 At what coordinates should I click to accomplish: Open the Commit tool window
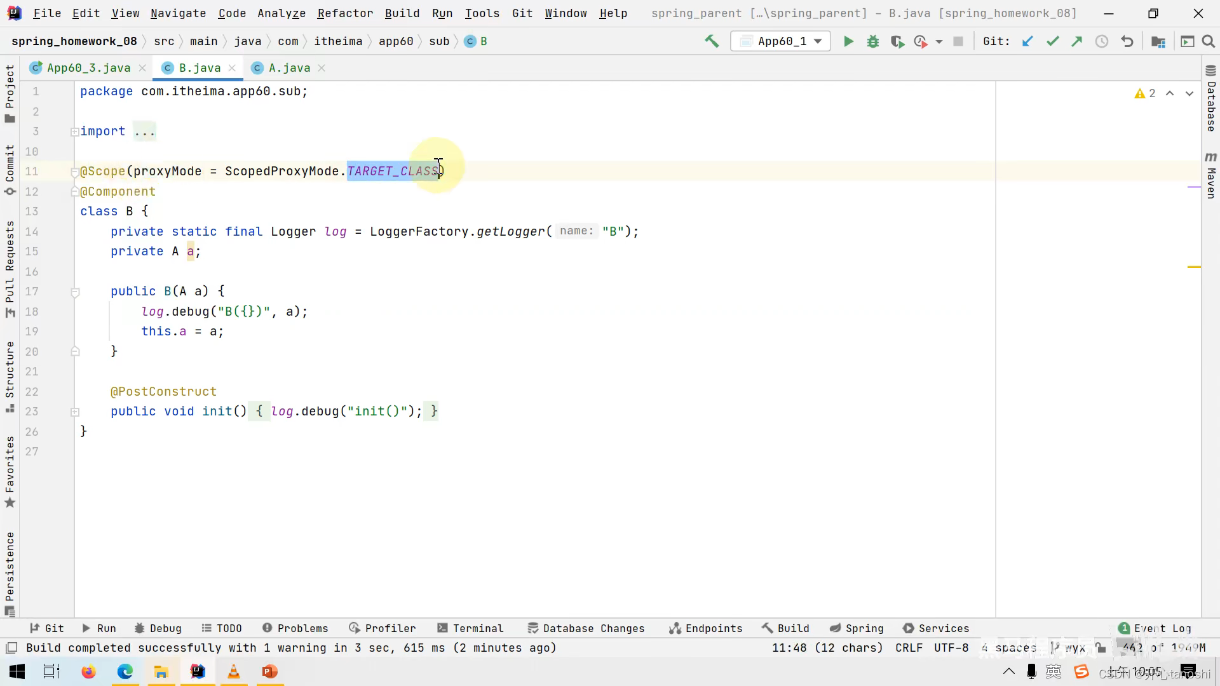click(10, 170)
